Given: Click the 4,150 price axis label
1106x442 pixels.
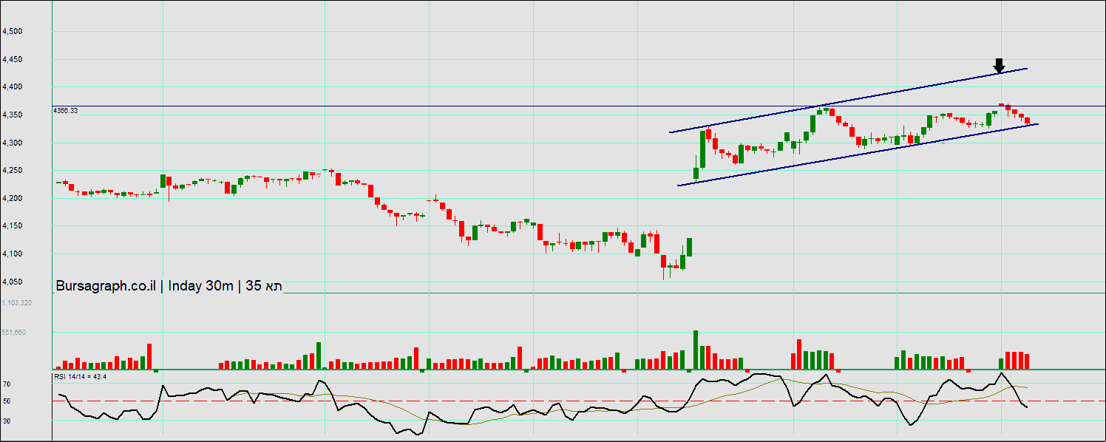Looking at the screenshot, I should (x=12, y=226).
